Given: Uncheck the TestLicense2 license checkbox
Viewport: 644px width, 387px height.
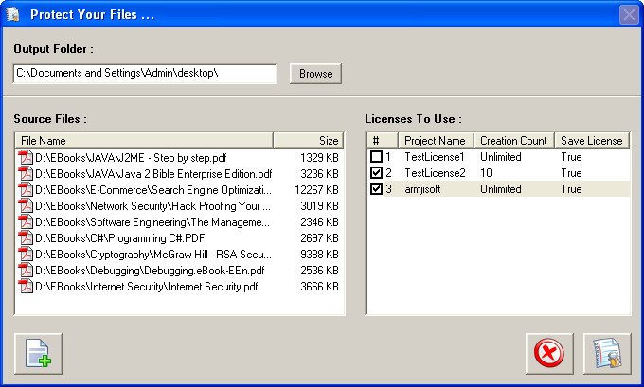Looking at the screenshot, I should tap(377, 173).
